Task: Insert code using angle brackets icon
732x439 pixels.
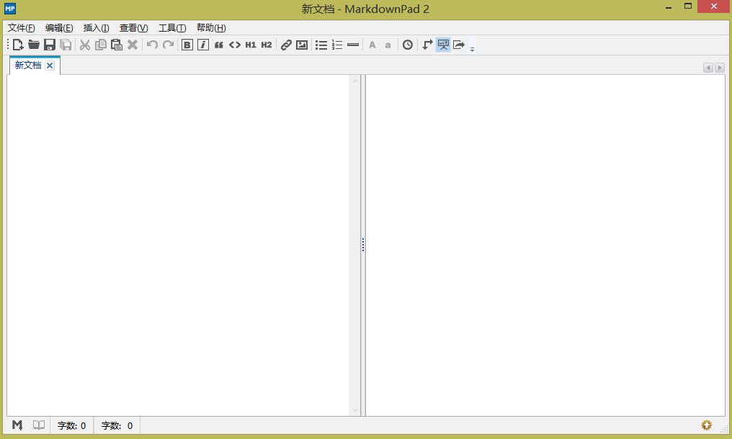Action: pyautogui.click(x=235, y=45)
